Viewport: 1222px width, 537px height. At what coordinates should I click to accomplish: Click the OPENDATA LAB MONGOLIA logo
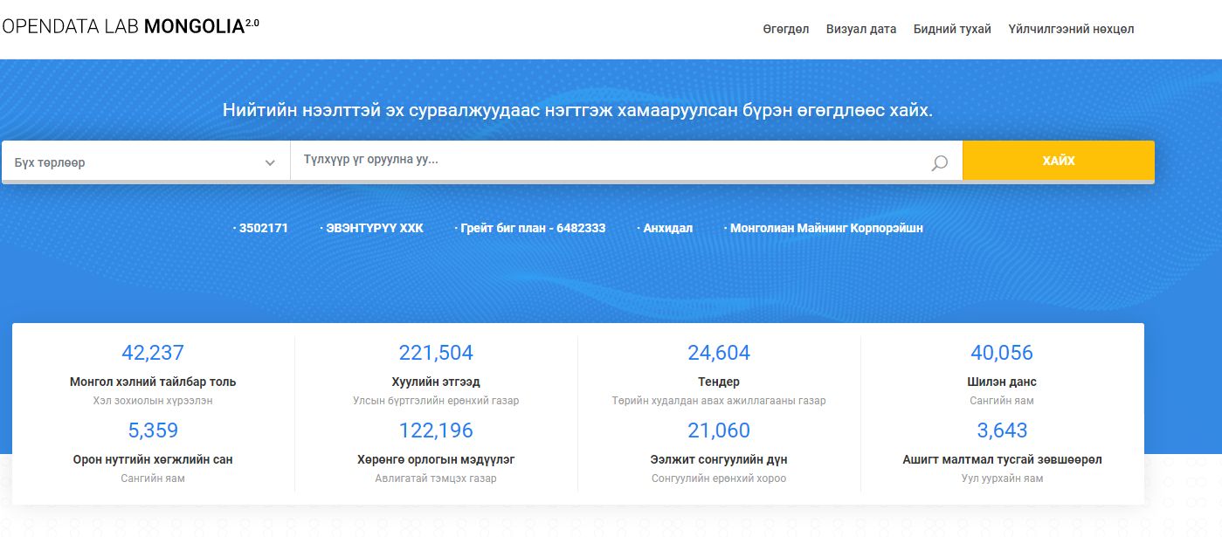point(129,26)
